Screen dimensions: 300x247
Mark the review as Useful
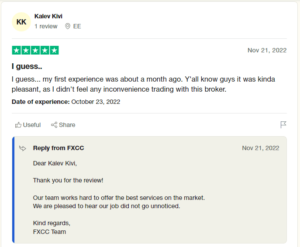coord(28,125)
